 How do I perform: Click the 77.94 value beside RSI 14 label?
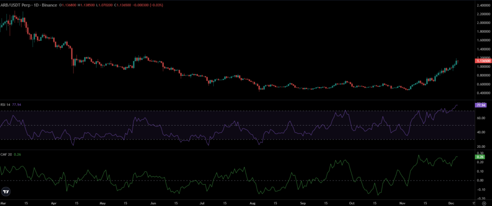coord(16,104)
